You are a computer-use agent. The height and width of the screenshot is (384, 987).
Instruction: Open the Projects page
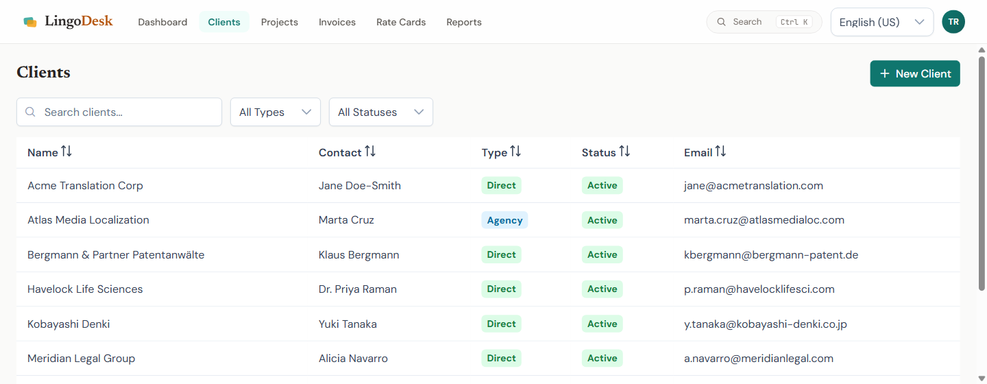pos(280,22)
